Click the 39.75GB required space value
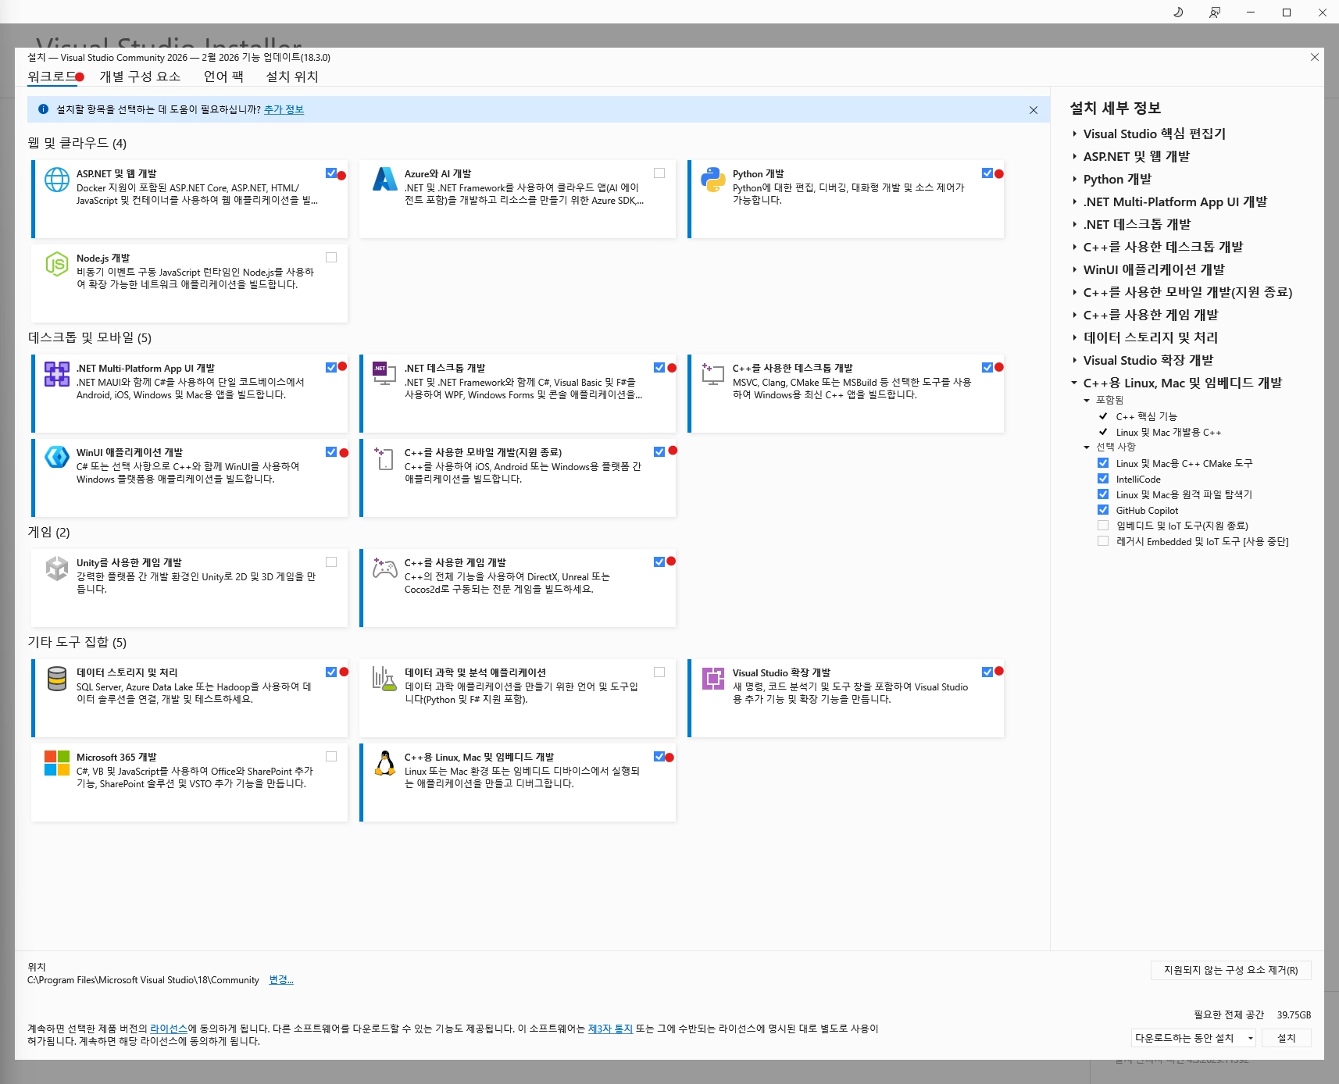1339x1084 pixels. (1294, 1015)
